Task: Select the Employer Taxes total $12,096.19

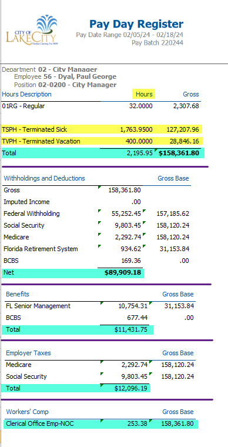Action: pos(131,388)
